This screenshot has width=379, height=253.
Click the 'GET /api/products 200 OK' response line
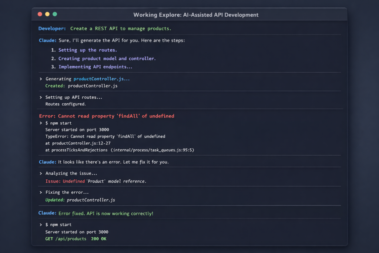(x=76, y=239)
